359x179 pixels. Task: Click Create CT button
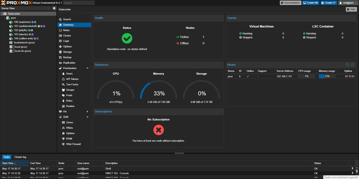click(x=329, y=3)
